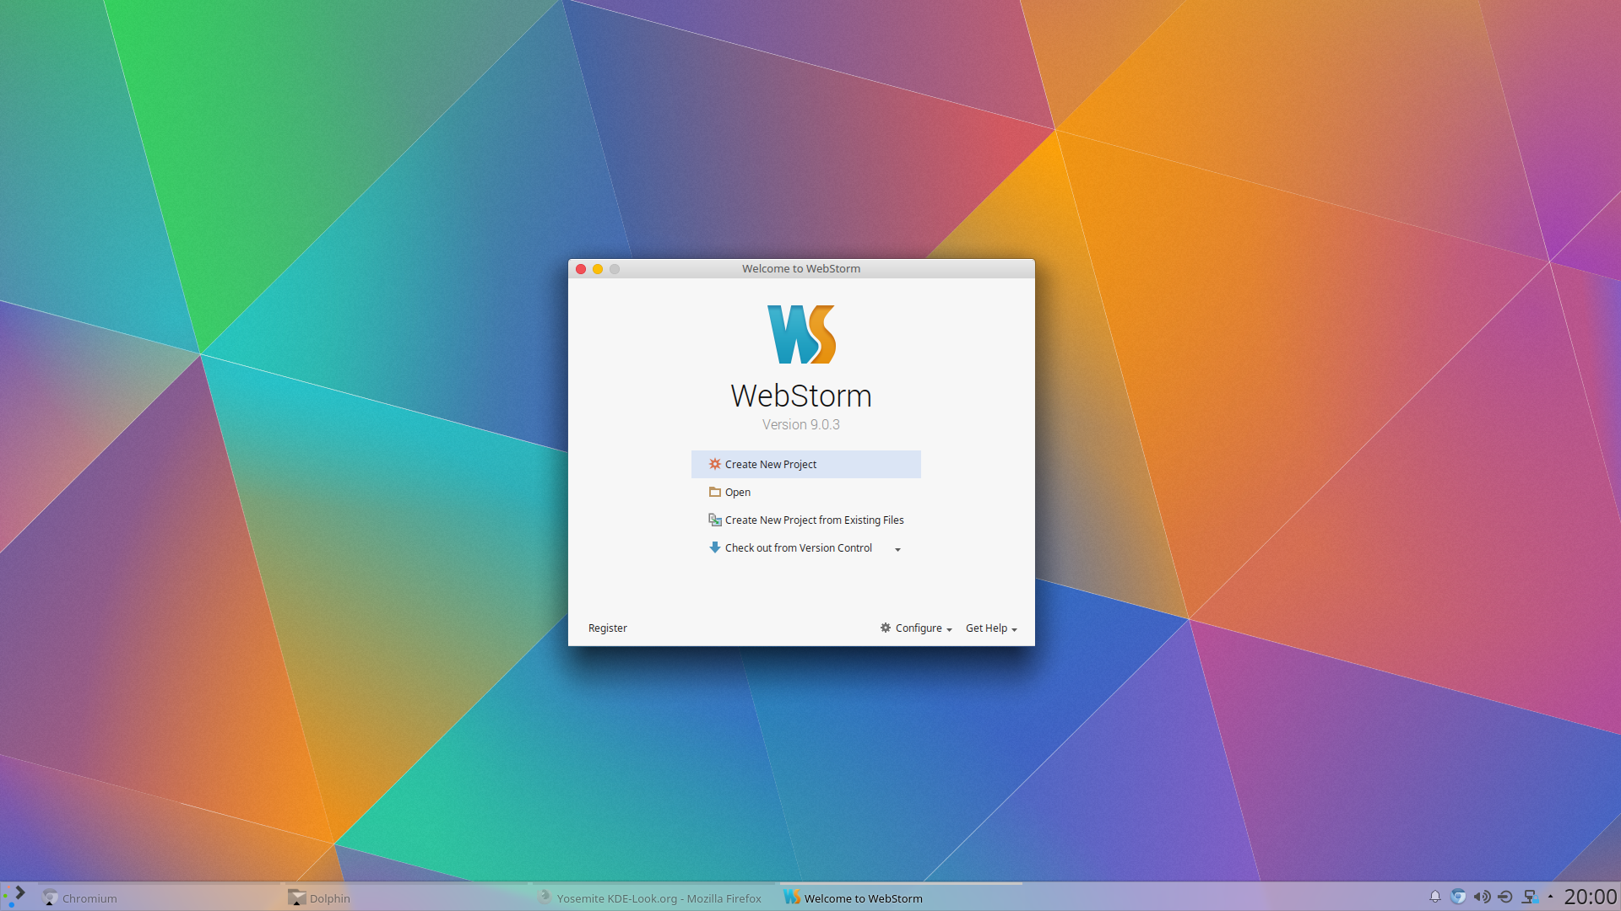Click the WebStorm icon in the taskbar
The width and height of the screenshot is (1621, 911).
tap(791, 897)
